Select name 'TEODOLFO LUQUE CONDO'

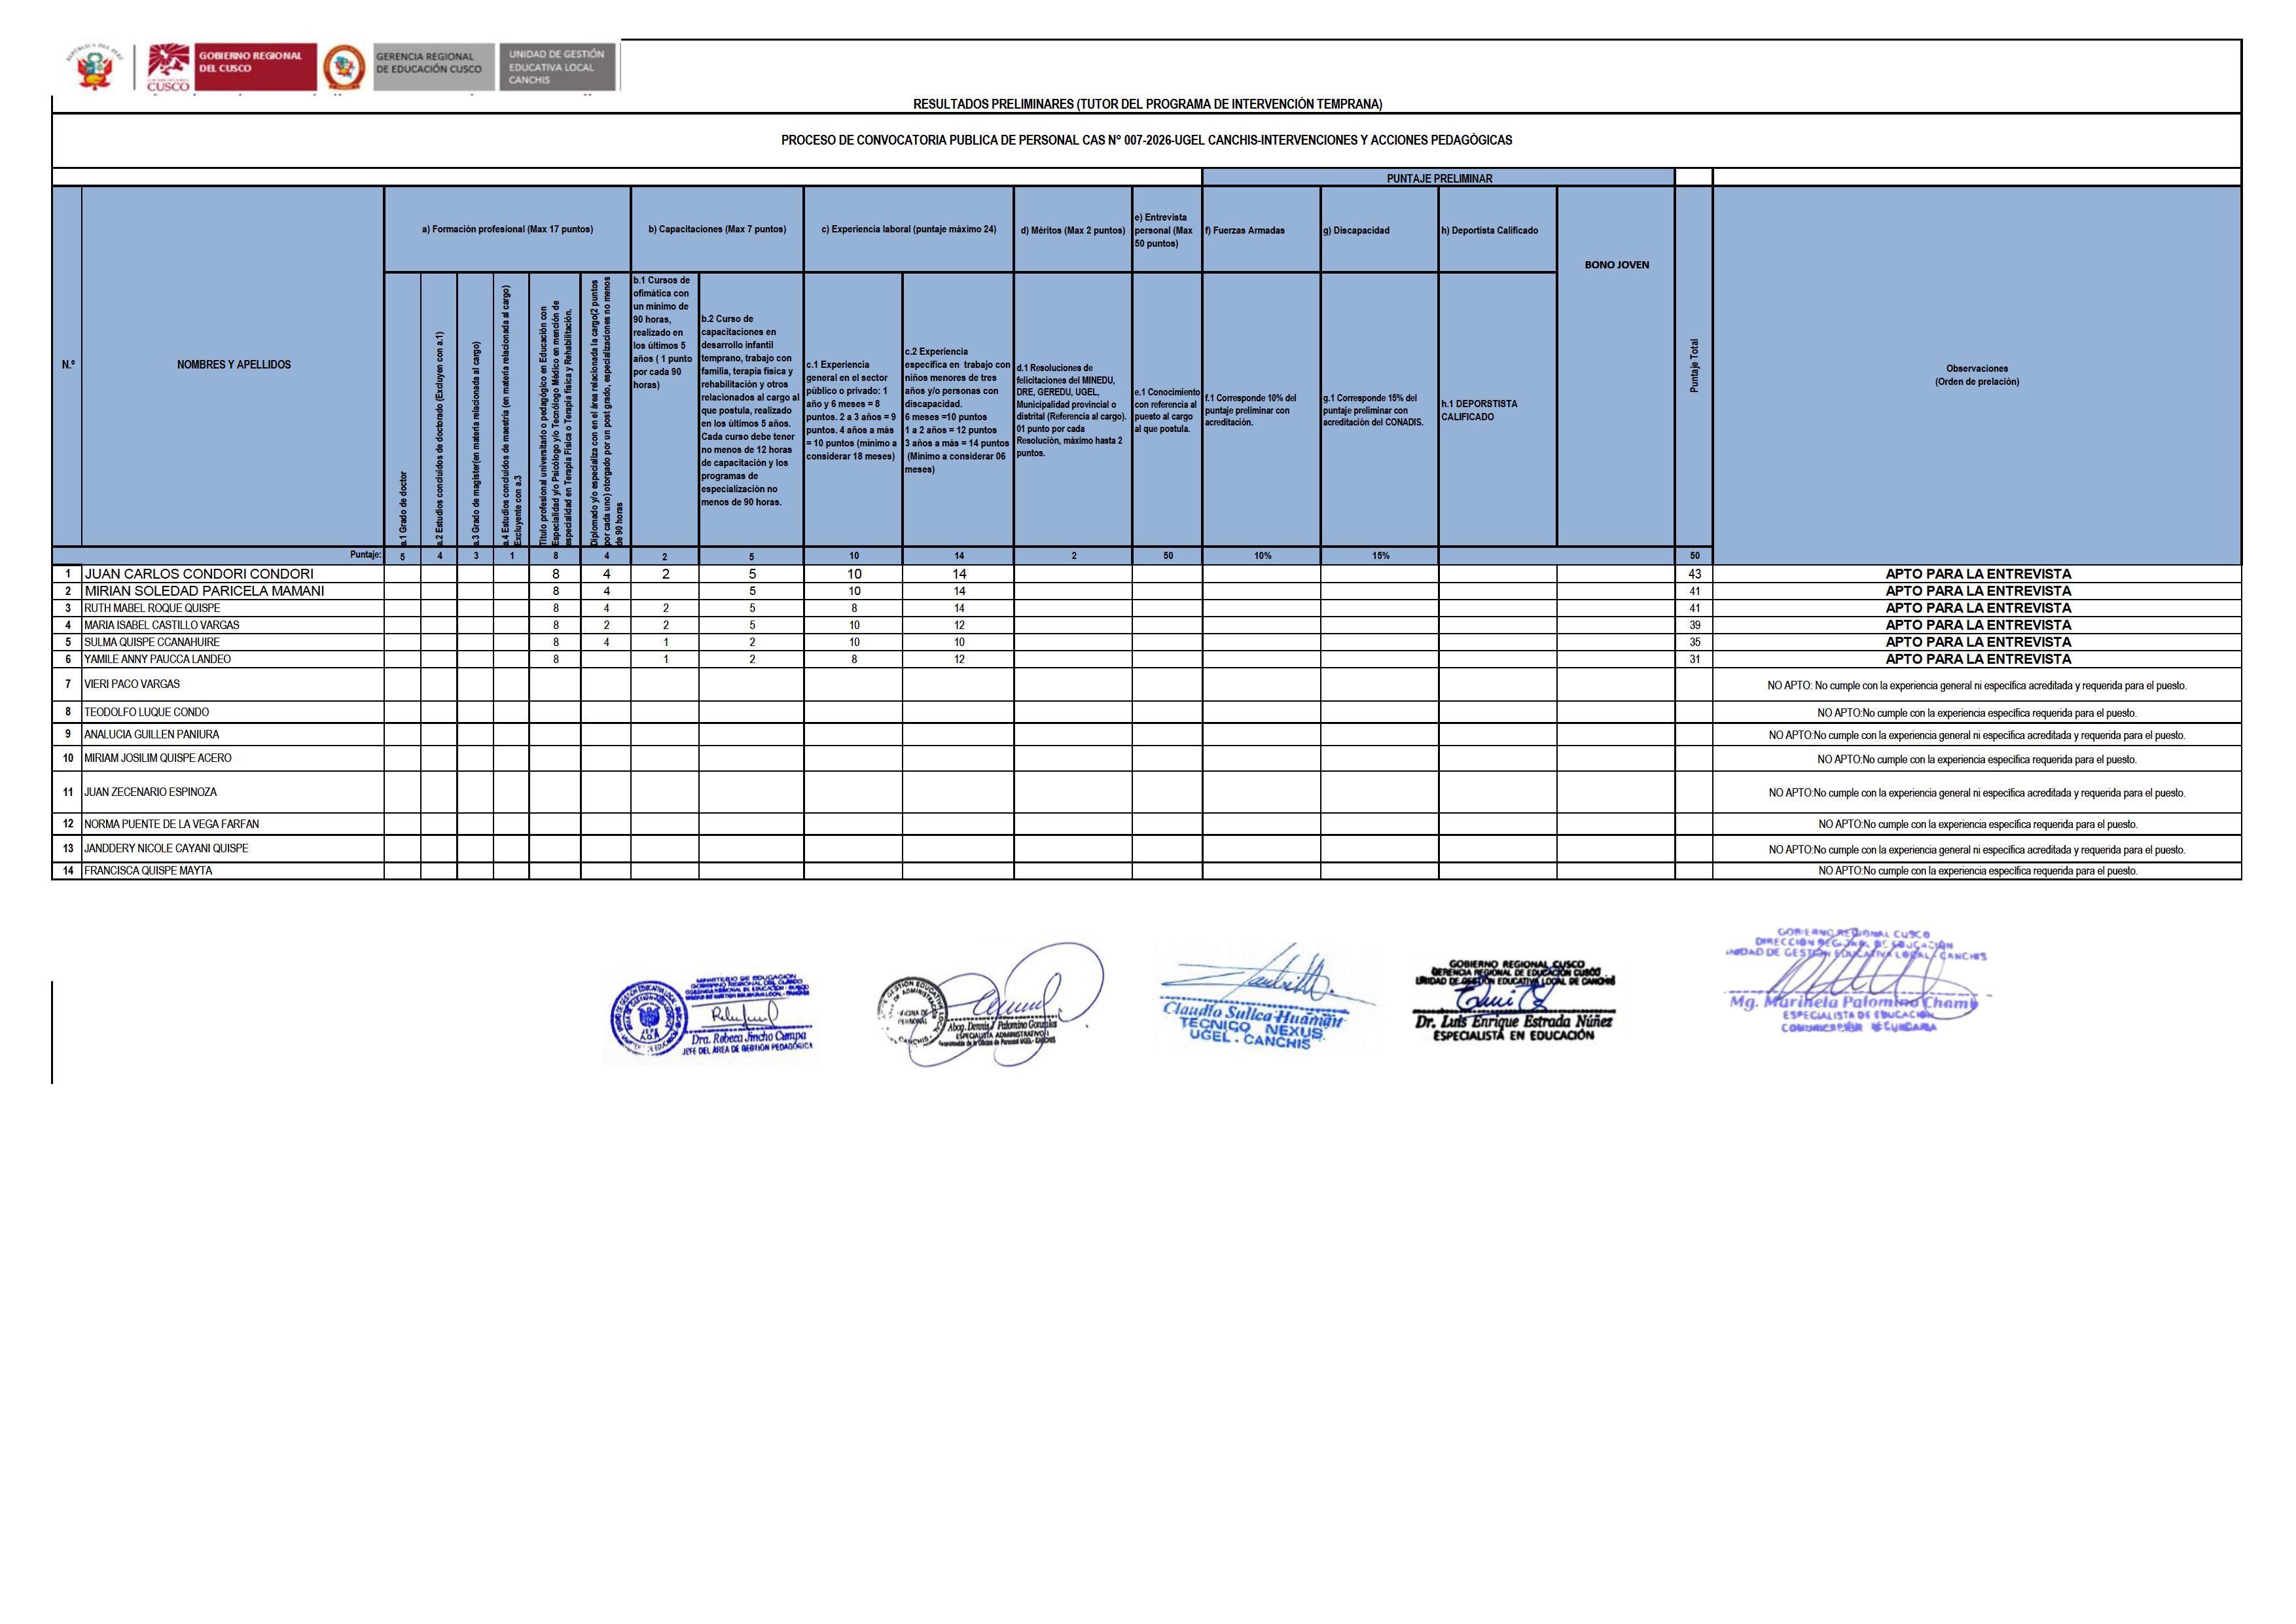click(146, 712)
